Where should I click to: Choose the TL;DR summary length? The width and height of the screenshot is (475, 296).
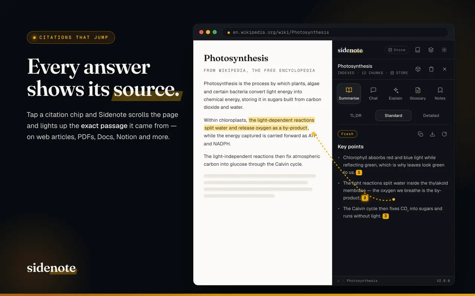[x=356, y=115]
